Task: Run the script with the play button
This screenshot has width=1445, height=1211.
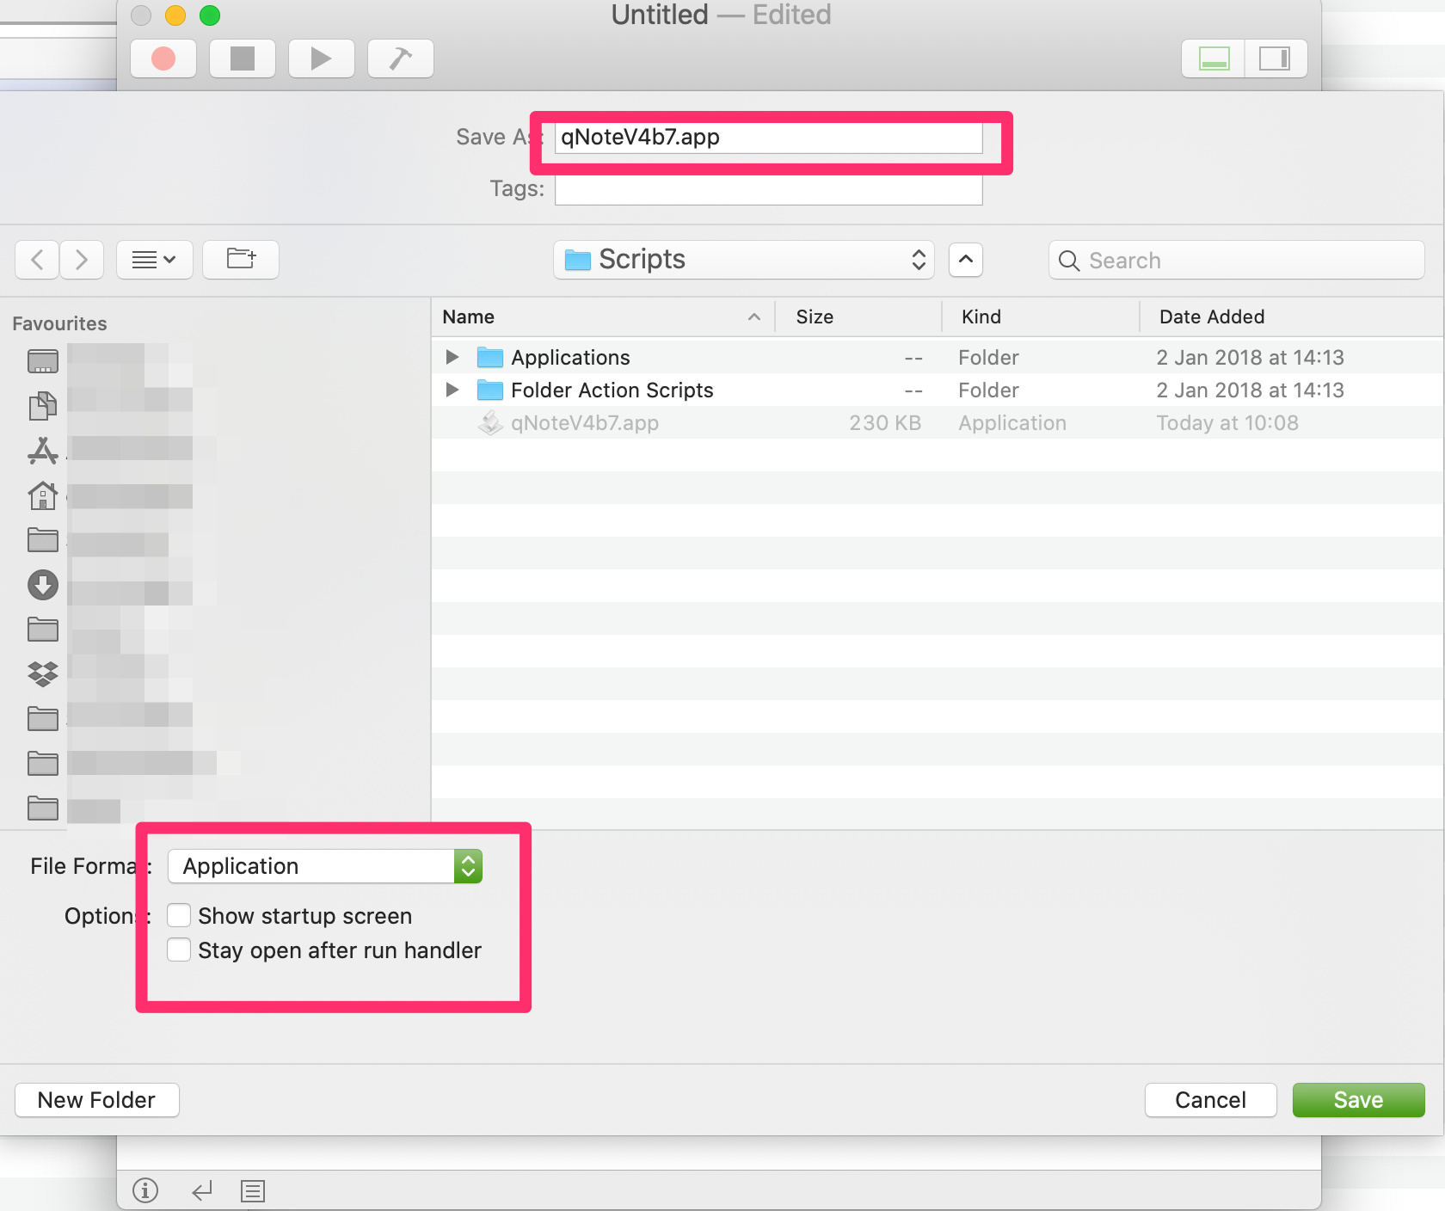Action: coord(321,58)
